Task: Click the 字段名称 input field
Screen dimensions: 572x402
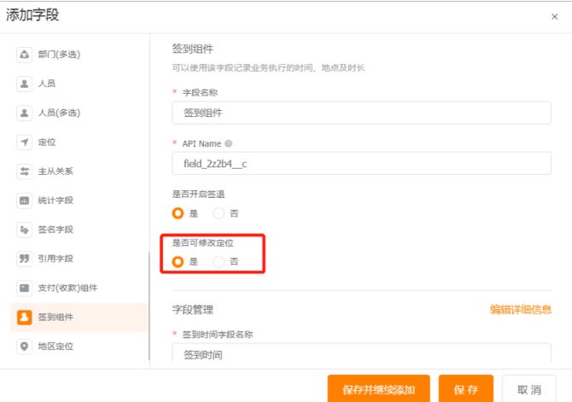Action: pos(361,113)
